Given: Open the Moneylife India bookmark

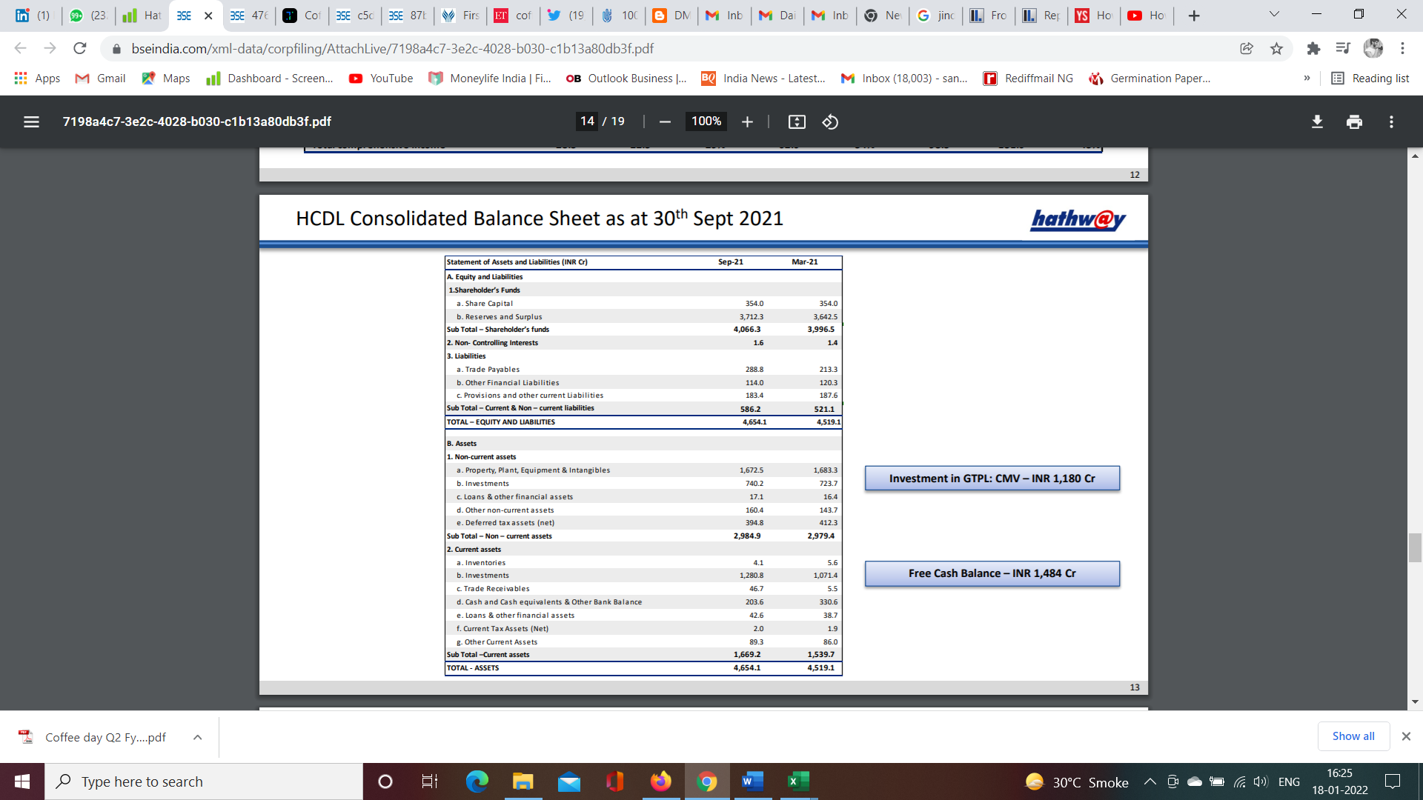Looking at the screenshot, I should pos(489,78).
